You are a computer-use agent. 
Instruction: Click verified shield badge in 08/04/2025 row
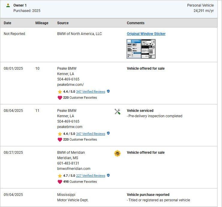click(x=108, y=133)
